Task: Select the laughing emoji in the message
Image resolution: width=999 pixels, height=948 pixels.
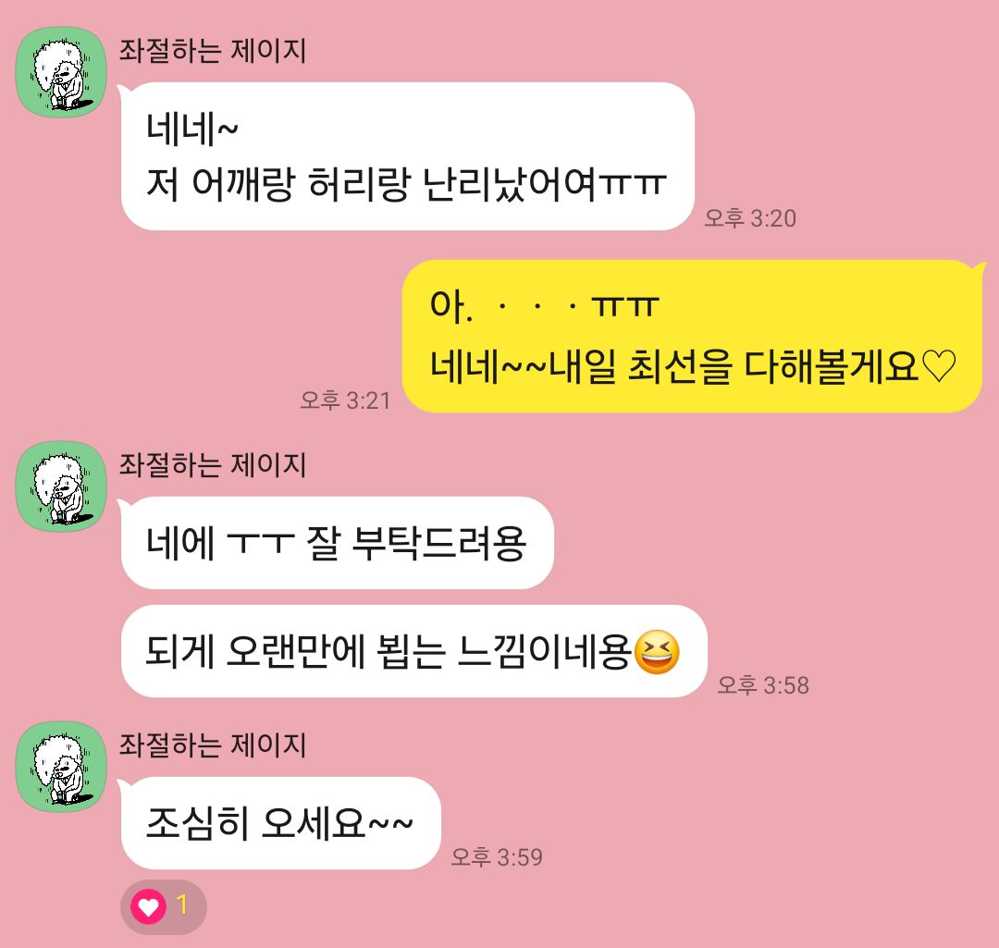Action: click(x=657, y=652)
